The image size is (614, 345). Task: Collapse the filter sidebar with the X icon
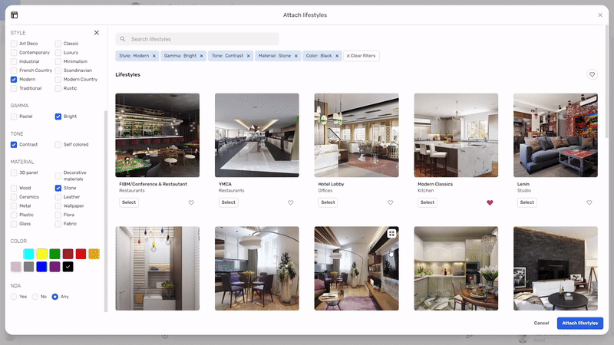click(x=96, y=33)
